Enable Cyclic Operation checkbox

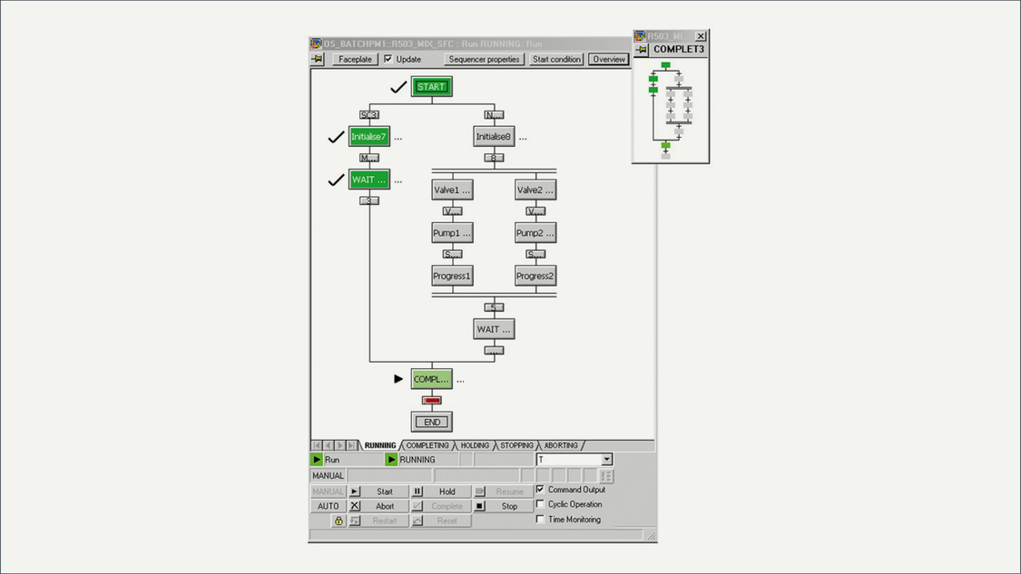coord(540,504)
